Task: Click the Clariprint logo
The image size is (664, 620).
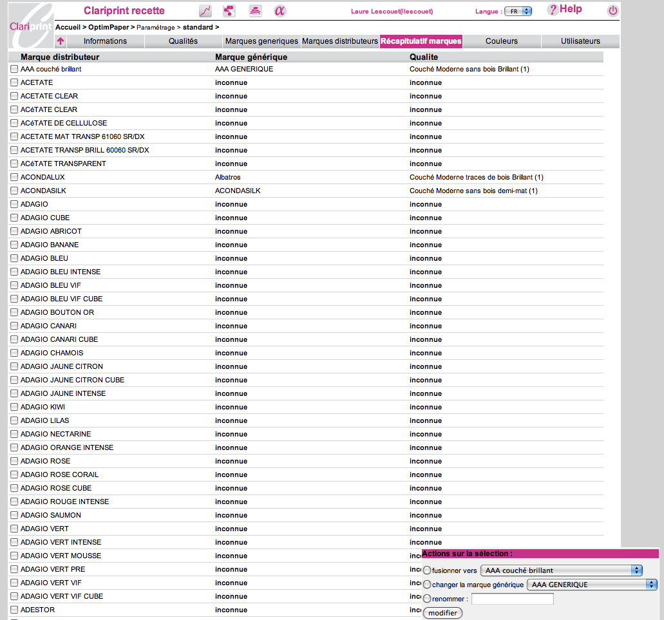Action: click(x=30, y=24)
